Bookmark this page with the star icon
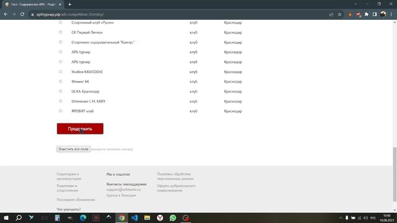 (x=339, y=14)
